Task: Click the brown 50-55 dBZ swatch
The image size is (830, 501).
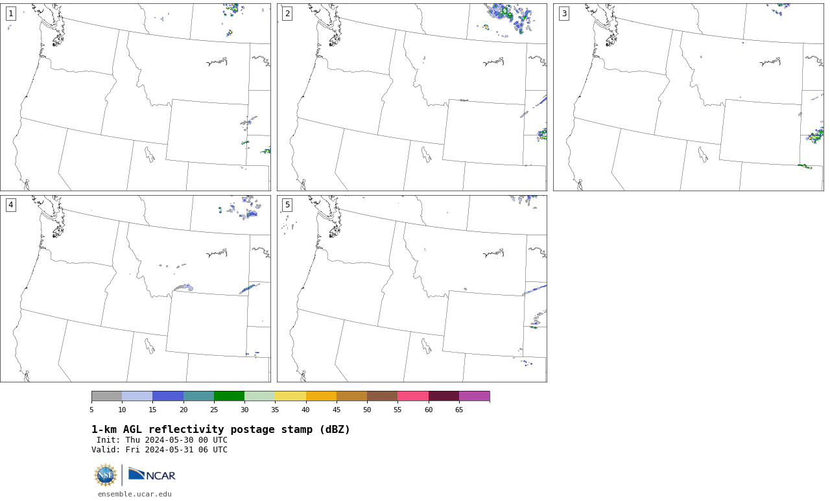Action: point(382,396)
